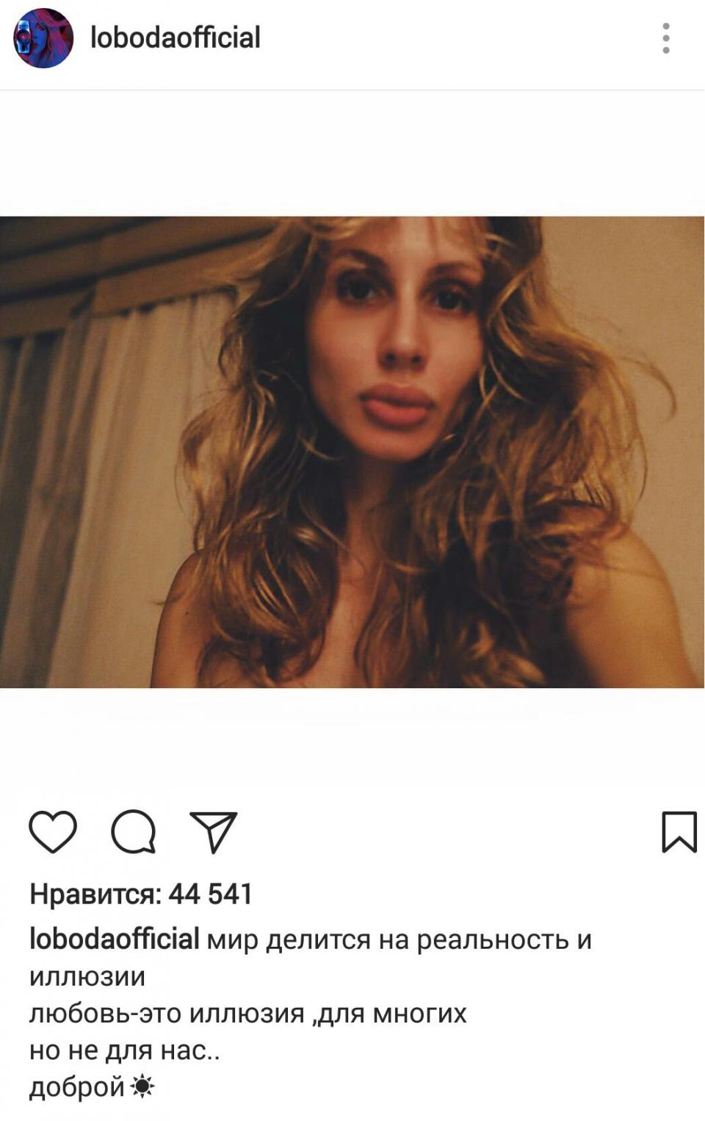Open comments via the speech bubble icon

[x=133, y=832]
